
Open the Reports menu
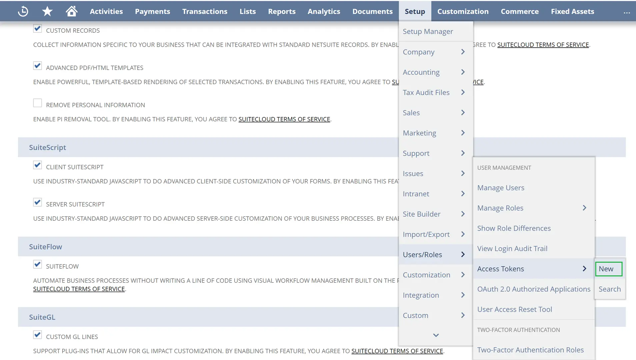click(x=282, y=11)
